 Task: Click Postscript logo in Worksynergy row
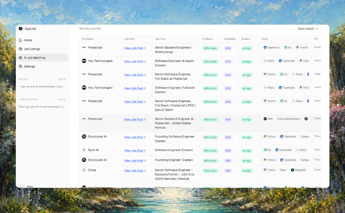pos(84,48)
